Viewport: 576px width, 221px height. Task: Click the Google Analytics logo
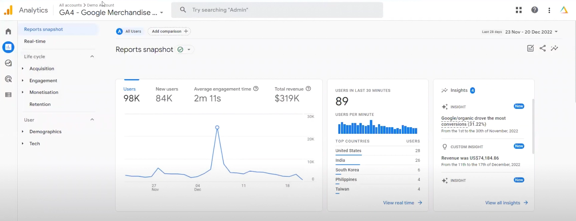pyautogui.click(x=8, y=10)
